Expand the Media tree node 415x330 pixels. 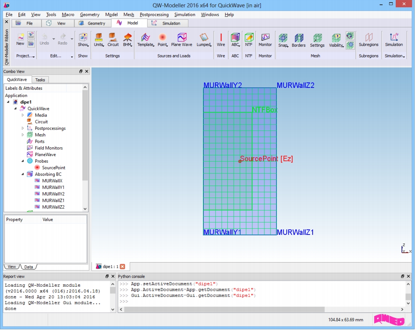pyautogui.click(x=23, y=115)
